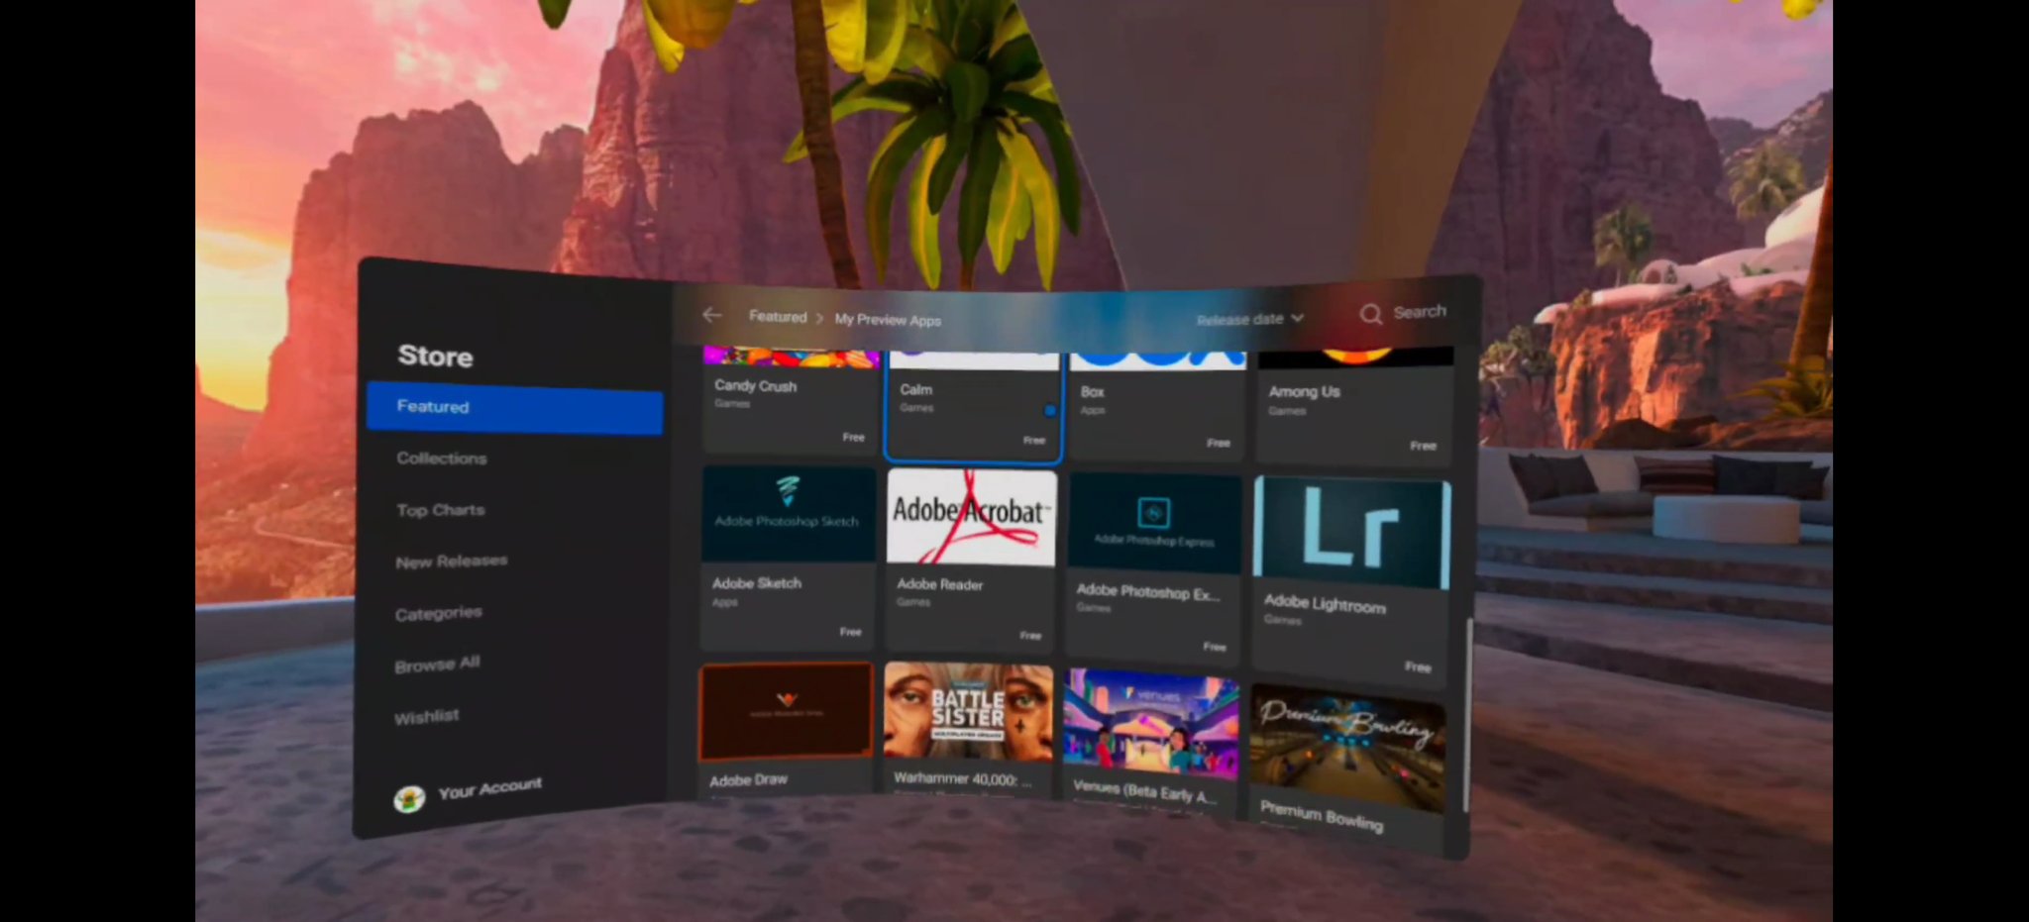This screenshot has width=2029, height=922.
Task: Open Wishlist from the sidebar
Action: [x=426, y=716]
